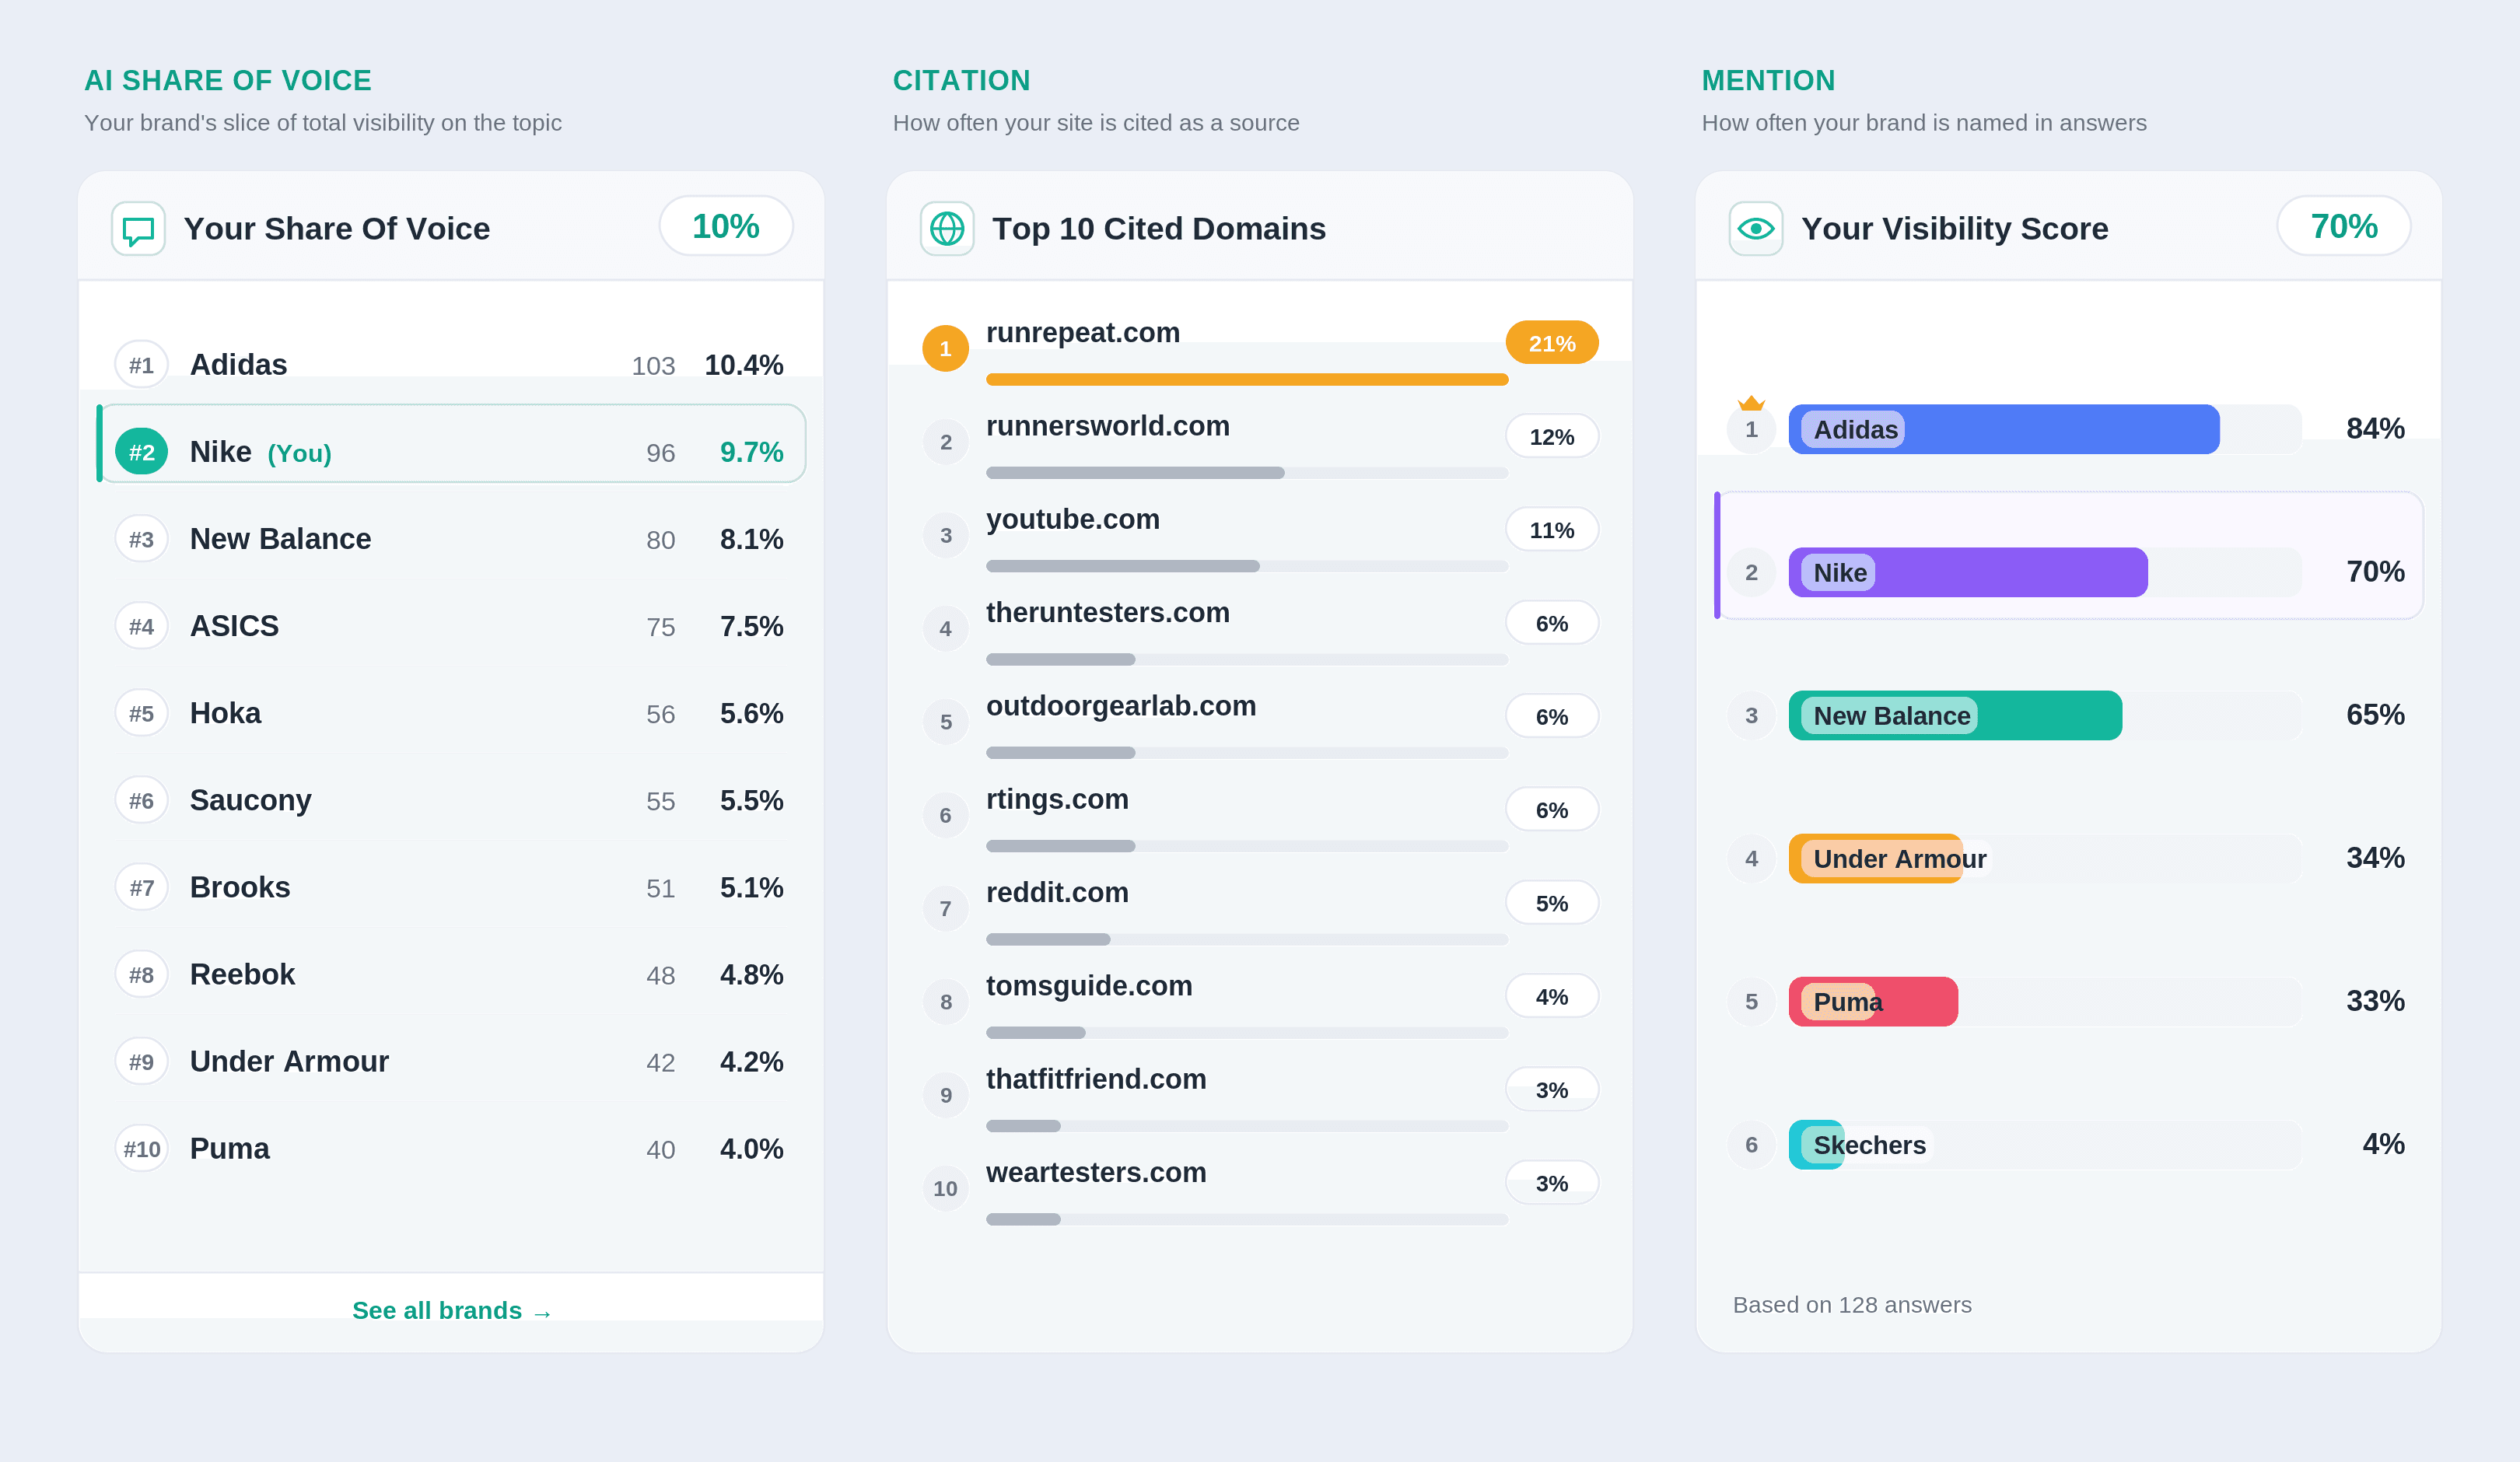Screen dimensions: 2520x1462
Task: Click the eye icon beside Your Visibility Score
Action: pos(1755,229)
